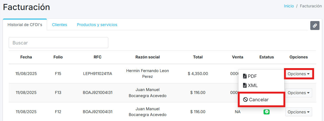Click green check status icon for F12
The height and width of the screenshot is (121, 324).
(267, 112)
